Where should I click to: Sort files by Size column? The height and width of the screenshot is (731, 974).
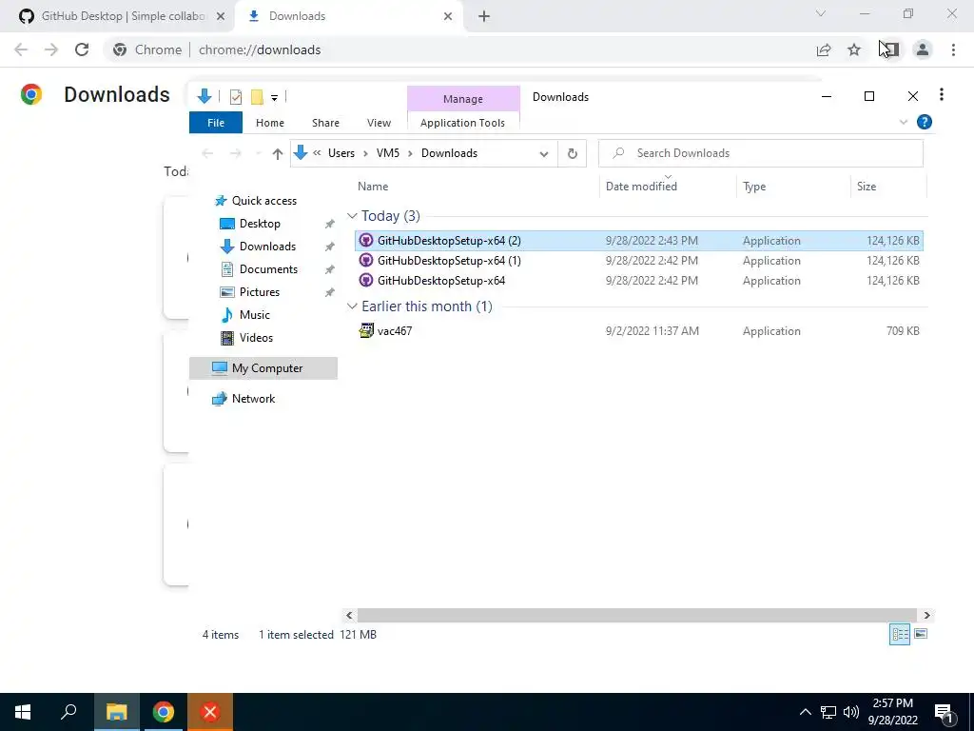click(866, 187)
